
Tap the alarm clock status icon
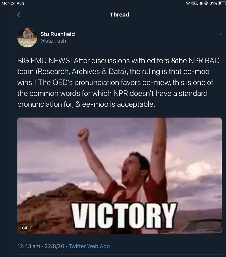(201, 3)
